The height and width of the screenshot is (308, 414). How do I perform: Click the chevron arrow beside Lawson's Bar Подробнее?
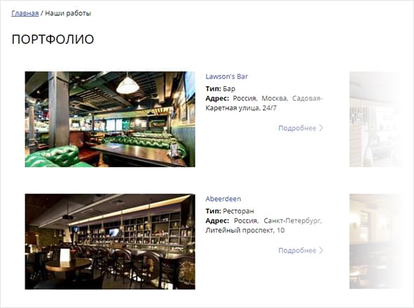pyautogui.click(x=321, y=128)
